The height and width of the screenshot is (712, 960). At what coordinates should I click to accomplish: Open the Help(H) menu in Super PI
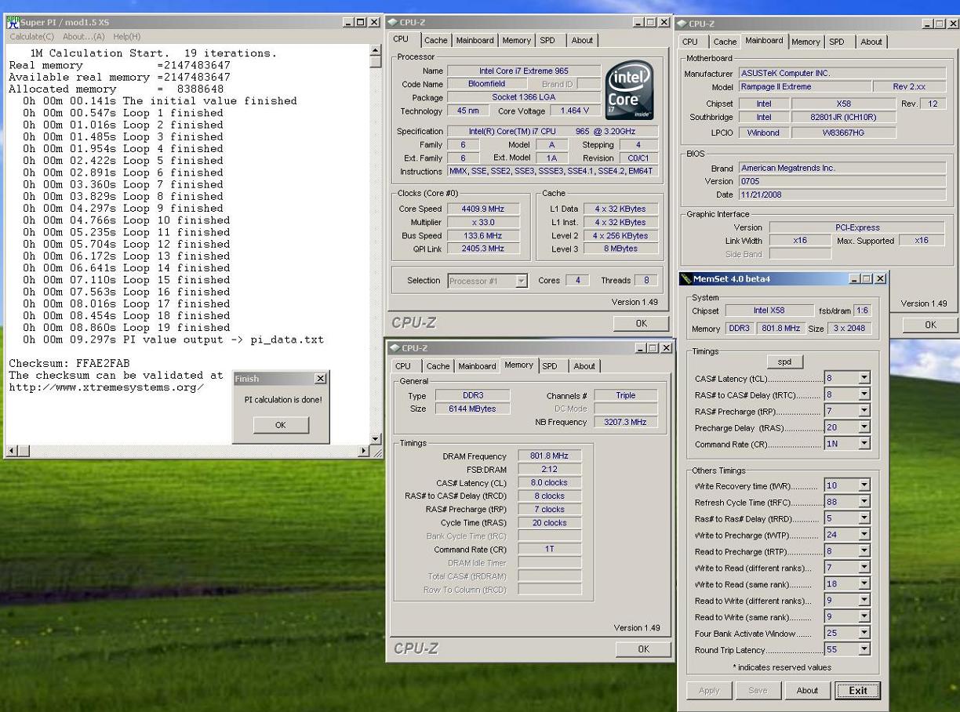(126, 36)
